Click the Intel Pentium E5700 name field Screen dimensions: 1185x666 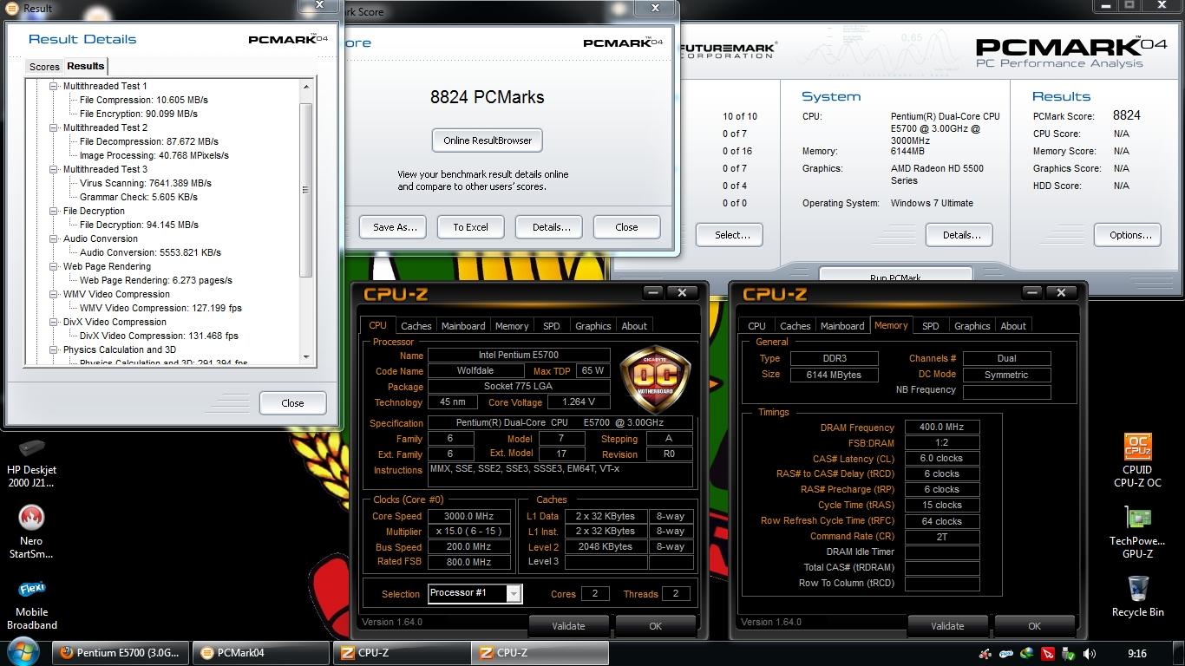(519, 356)
